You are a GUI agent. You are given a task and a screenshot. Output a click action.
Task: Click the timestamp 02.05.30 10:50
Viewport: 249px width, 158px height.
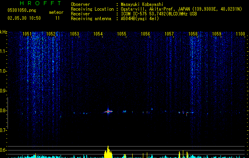tap(24, 18)
